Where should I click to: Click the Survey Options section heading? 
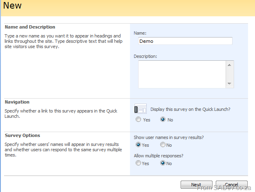tap(22, 135)
